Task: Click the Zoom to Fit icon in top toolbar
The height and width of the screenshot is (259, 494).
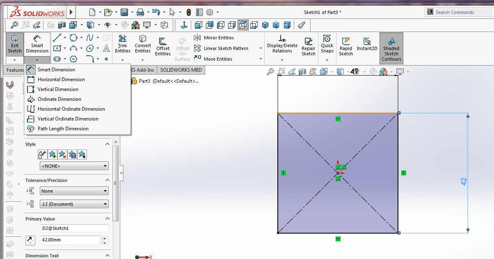Action: pos(15,25)
